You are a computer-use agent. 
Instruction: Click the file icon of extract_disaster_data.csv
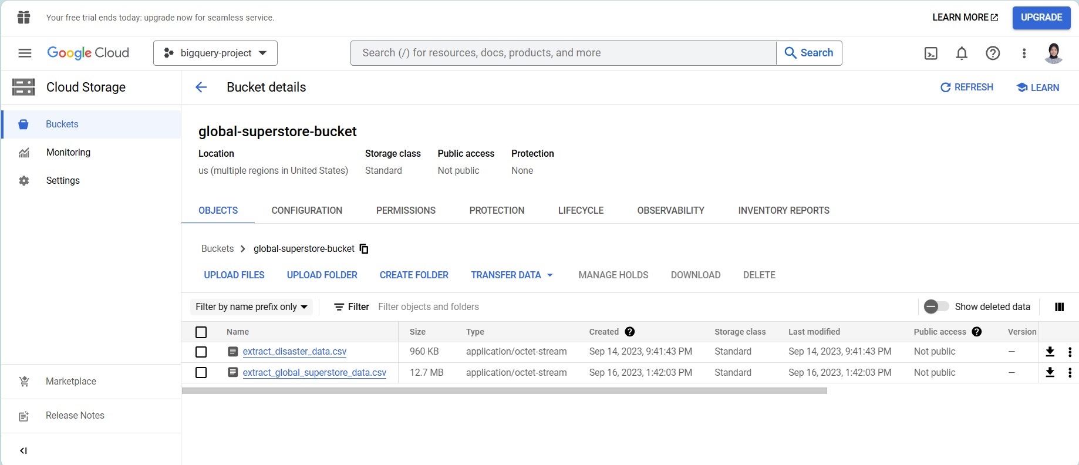click(233, 352)
